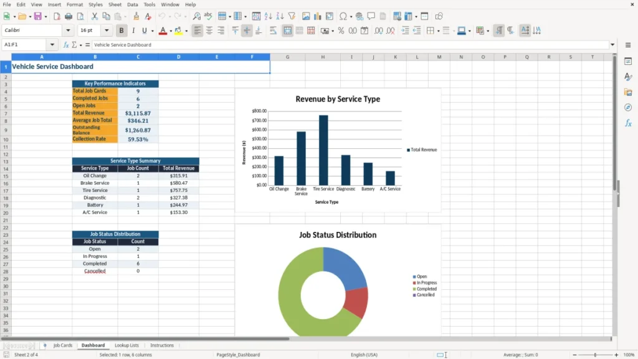Click the Clear Direct Formatting icon
The width and height of the screenshot is (638, 359).
[148, 16]
